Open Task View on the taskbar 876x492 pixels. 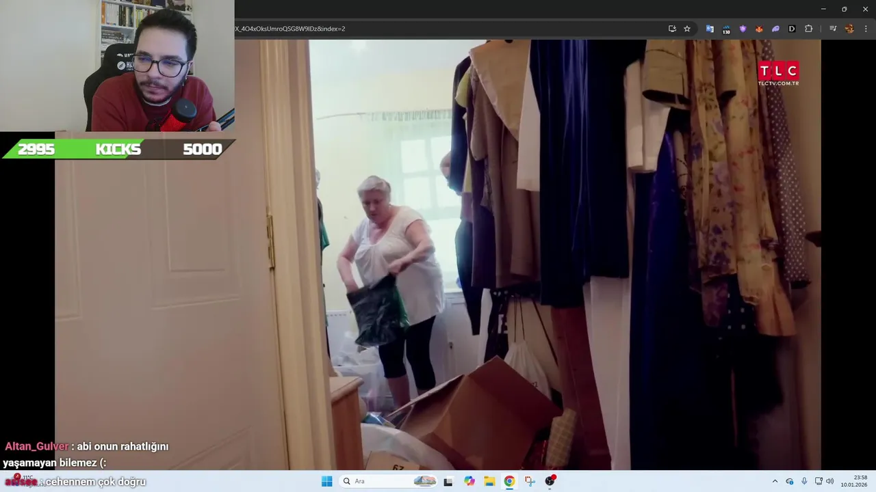point(448,481)
